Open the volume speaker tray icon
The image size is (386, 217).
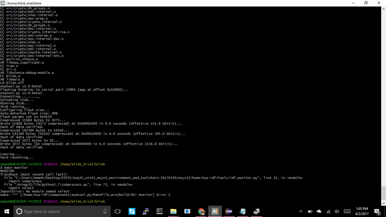[x=337, y=211]
